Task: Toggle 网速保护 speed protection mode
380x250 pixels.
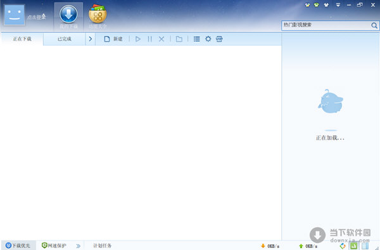Action: coord(54,246)
